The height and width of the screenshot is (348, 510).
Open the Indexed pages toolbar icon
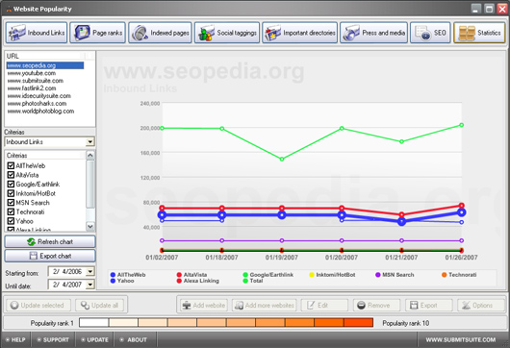click(x=160, y=33)
